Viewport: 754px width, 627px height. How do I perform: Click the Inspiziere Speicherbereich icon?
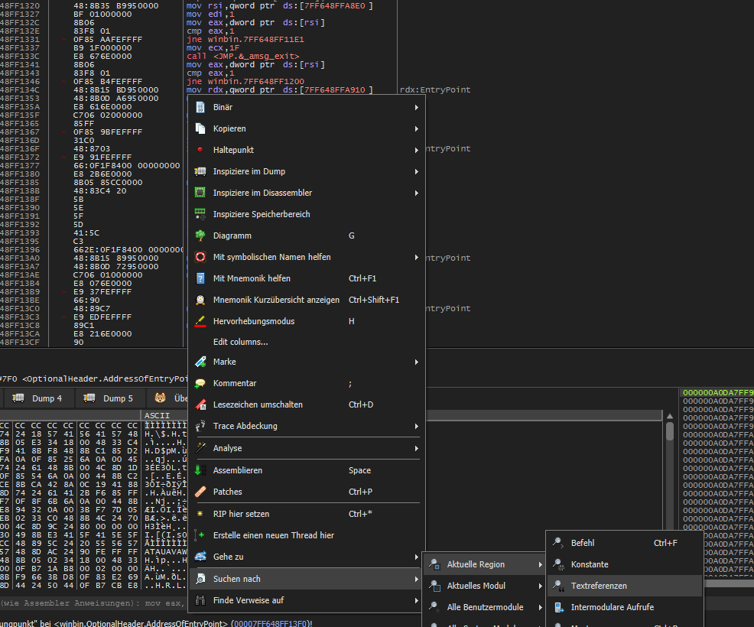[200, 214]
